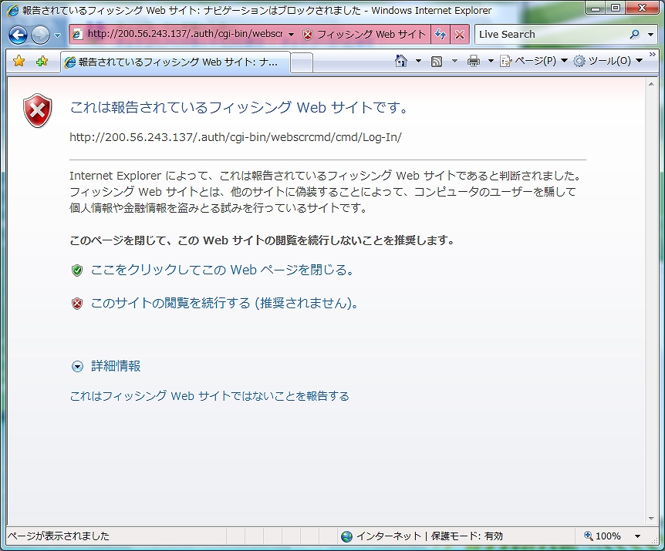Click the phishing website warning badge in address bar
Screen dimensions: 665x551
pyautogui.click(x=363, y=35)
